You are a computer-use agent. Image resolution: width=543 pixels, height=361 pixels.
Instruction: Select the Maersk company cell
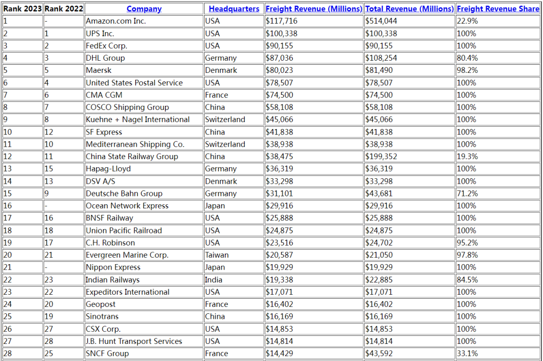[x=144, y=70]
